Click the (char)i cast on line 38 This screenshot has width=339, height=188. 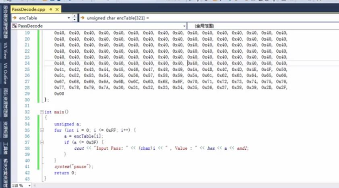(x=147, y=148)
